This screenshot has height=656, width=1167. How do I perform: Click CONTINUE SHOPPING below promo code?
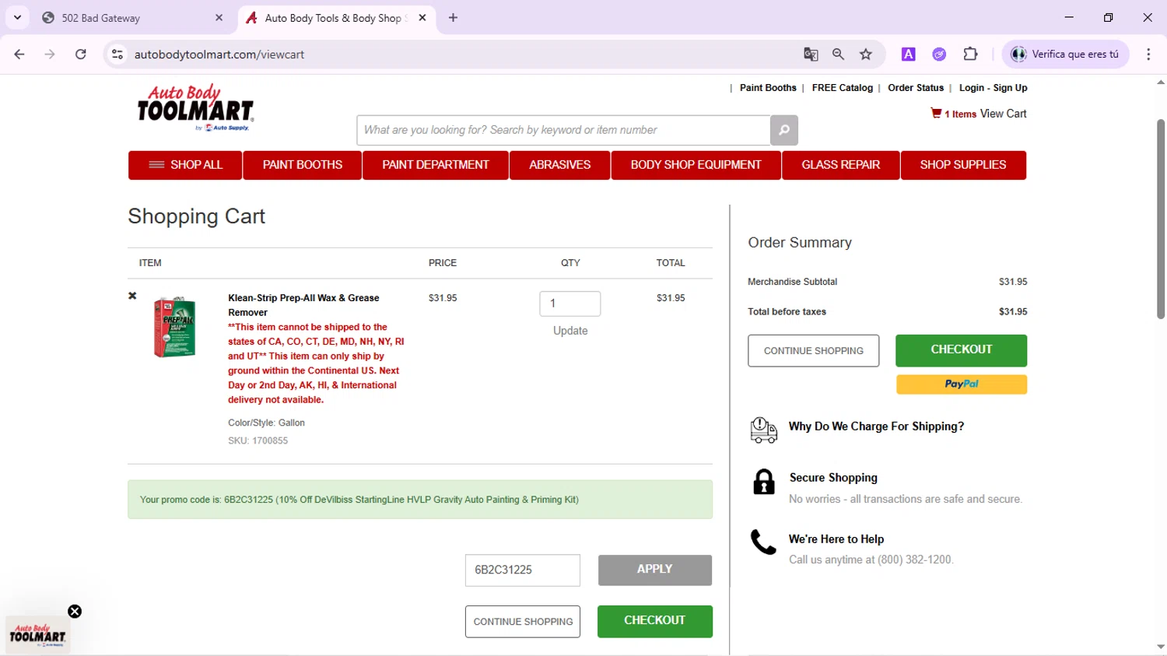coord(523,622)
